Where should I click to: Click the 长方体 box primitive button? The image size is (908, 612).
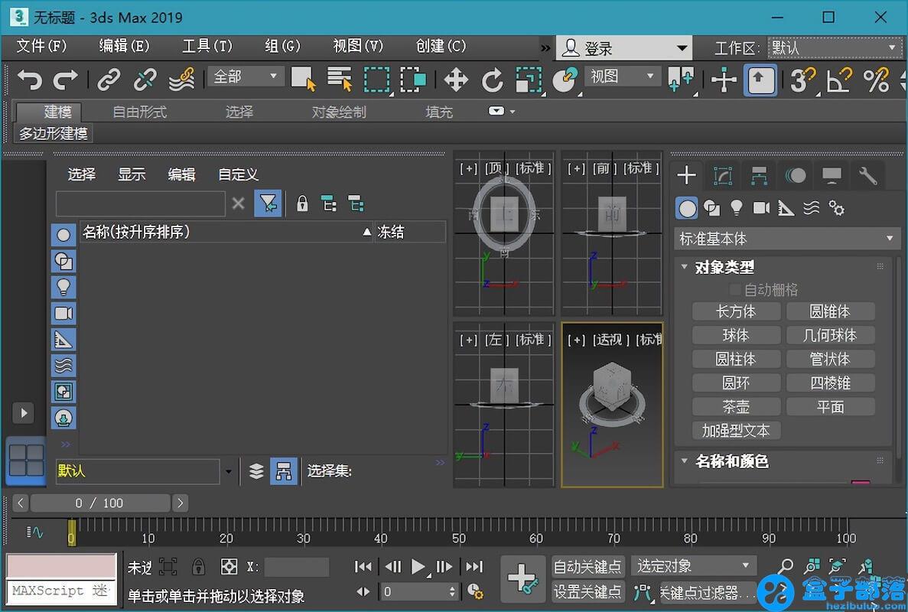click(735, 311)
